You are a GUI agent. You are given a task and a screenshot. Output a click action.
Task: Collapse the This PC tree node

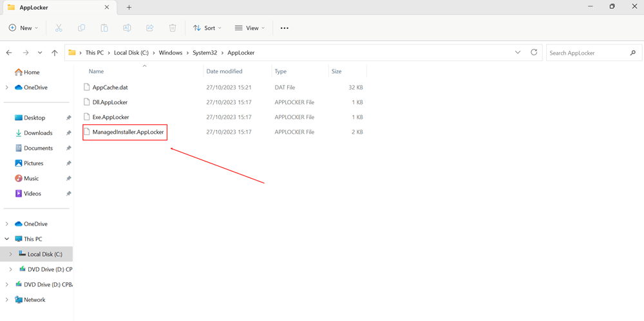tap(6, 239)
